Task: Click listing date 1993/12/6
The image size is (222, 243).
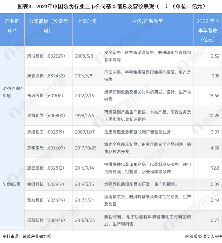Action: tap(84, 115)
